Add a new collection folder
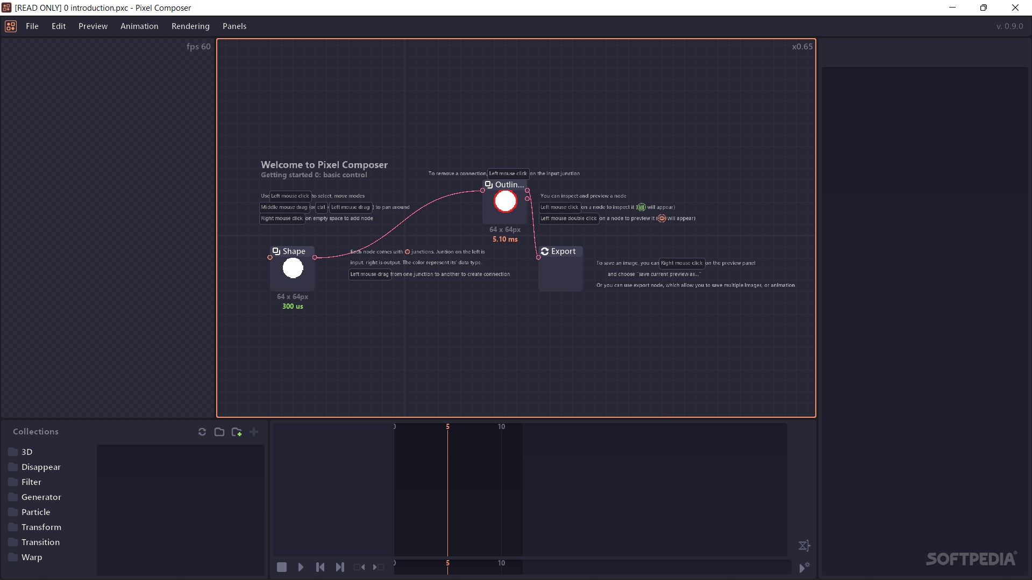Screen dimensions: 1032x580 pos(237,432)
